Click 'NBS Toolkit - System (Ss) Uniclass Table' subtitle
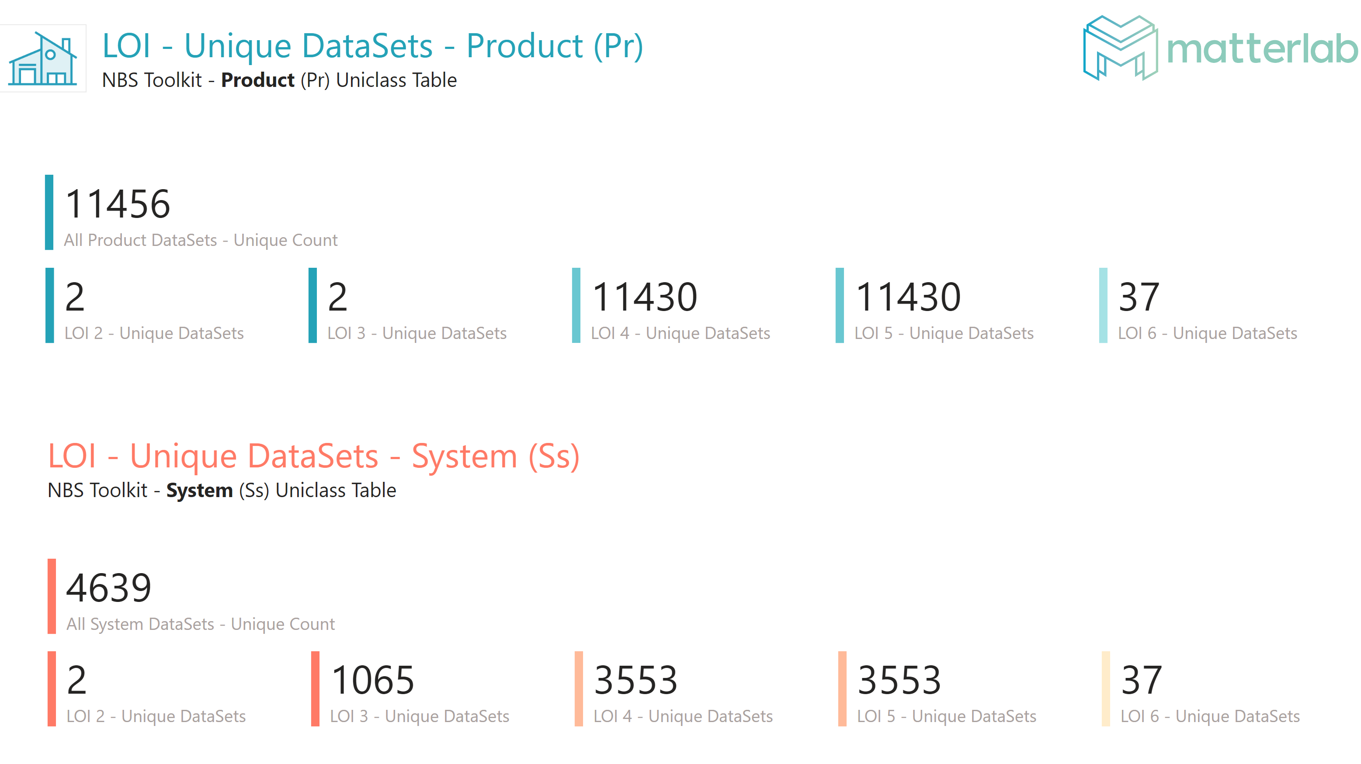 [222, 491]
